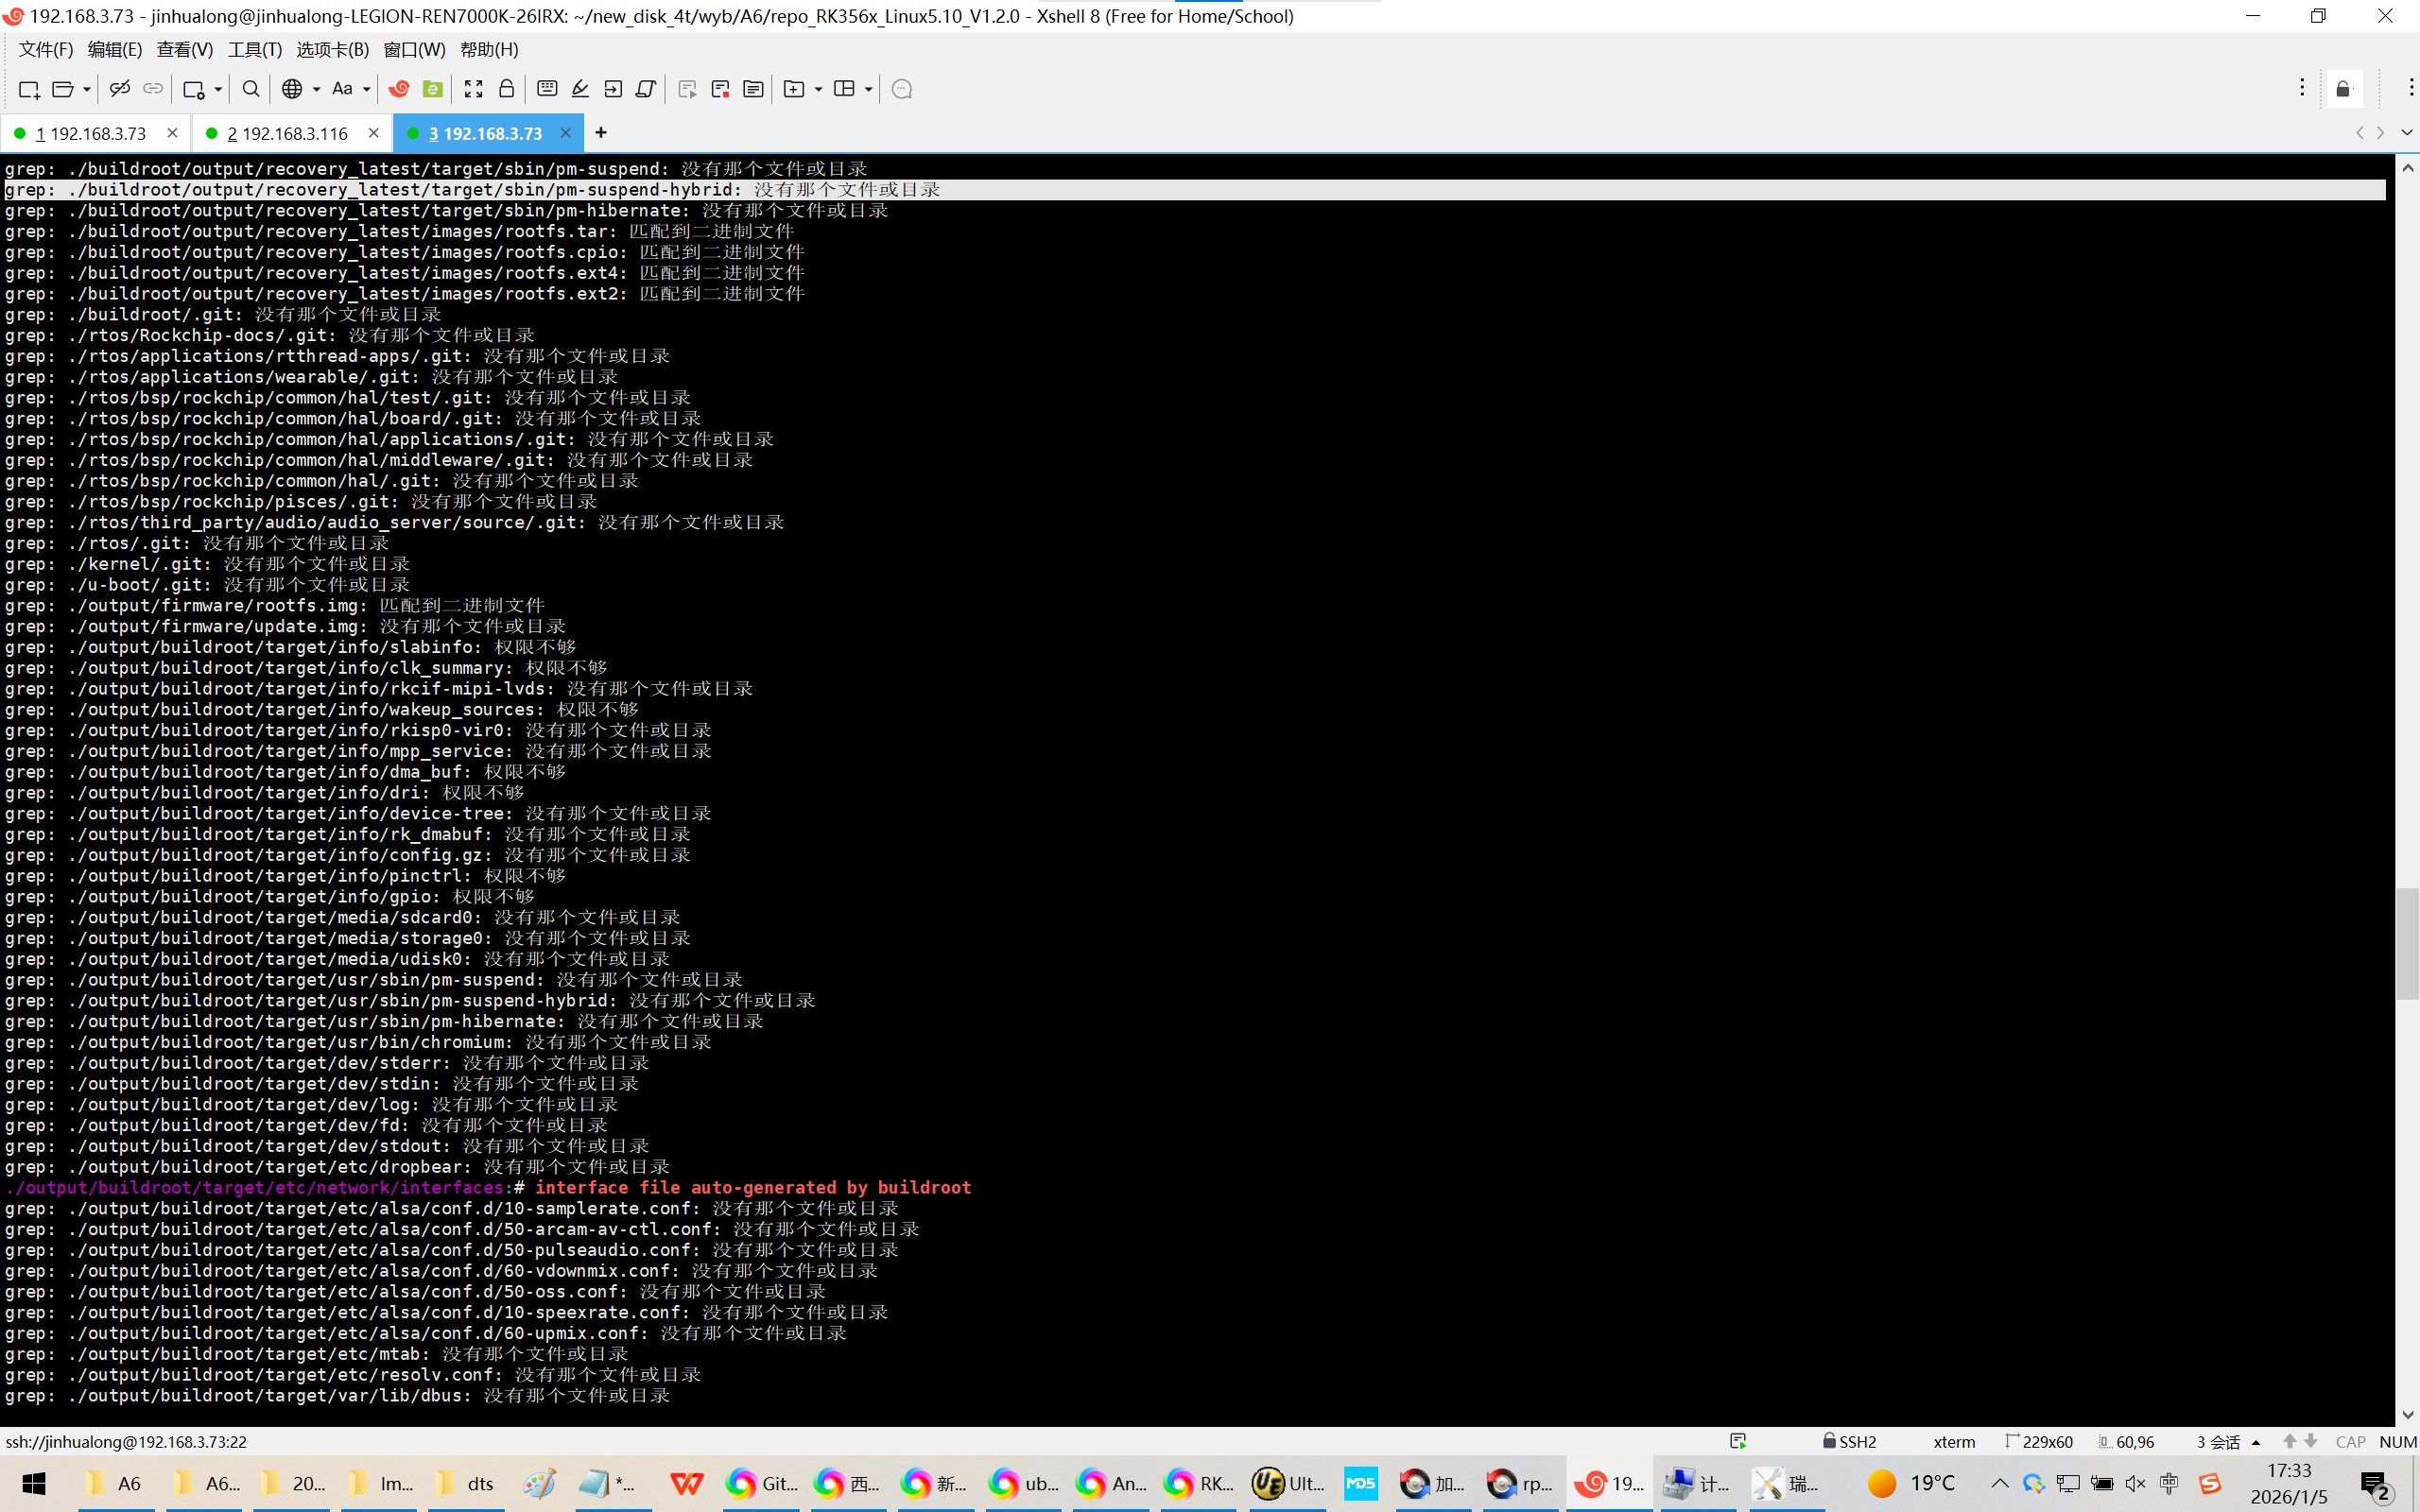Toggle the toolbar padlock screen lock
Viewport: 2420px width, 1512px height.
506,89
